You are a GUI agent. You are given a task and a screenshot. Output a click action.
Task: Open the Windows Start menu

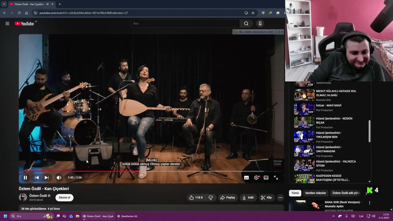(x=5, y=216)
